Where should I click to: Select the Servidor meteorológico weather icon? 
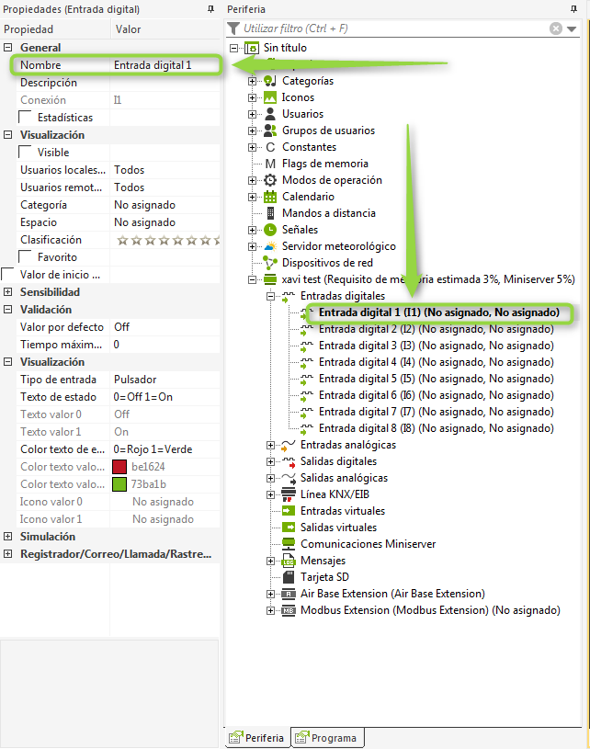tap(270, 246)
